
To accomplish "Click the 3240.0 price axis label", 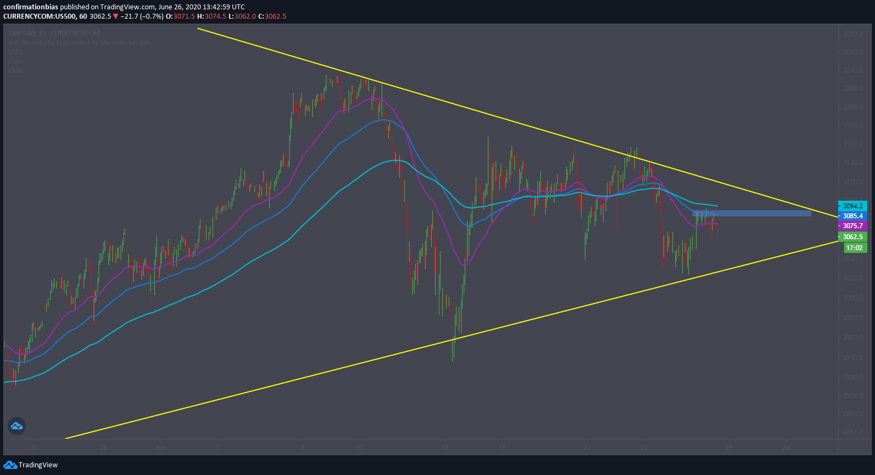I will click(852, 70).
